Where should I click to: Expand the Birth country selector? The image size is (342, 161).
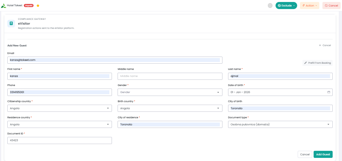point(170,108)
